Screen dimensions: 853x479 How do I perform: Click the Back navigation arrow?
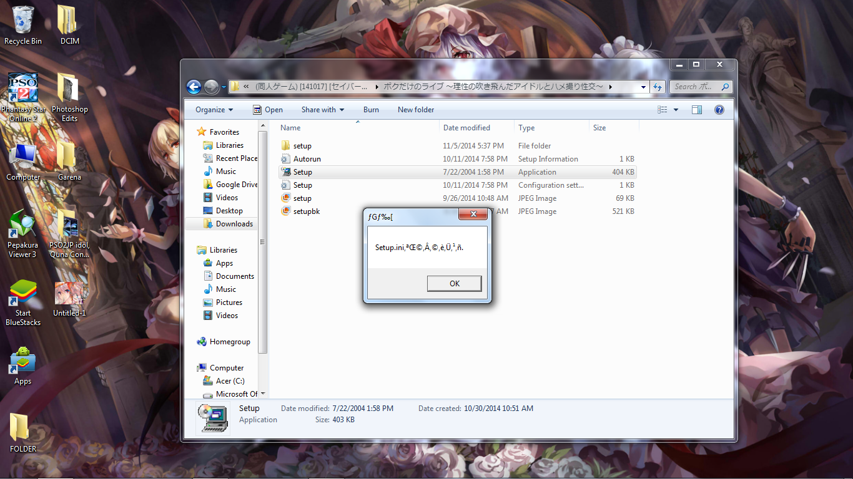pyautogui.click(x=194, y=87)
